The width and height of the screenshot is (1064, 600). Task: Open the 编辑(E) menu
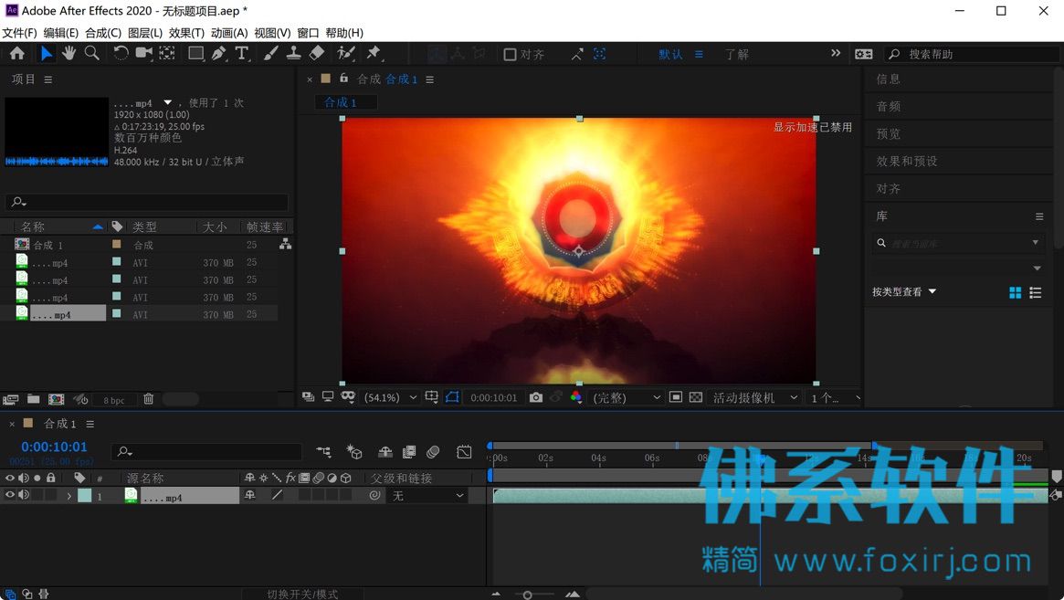click(61, 33)
